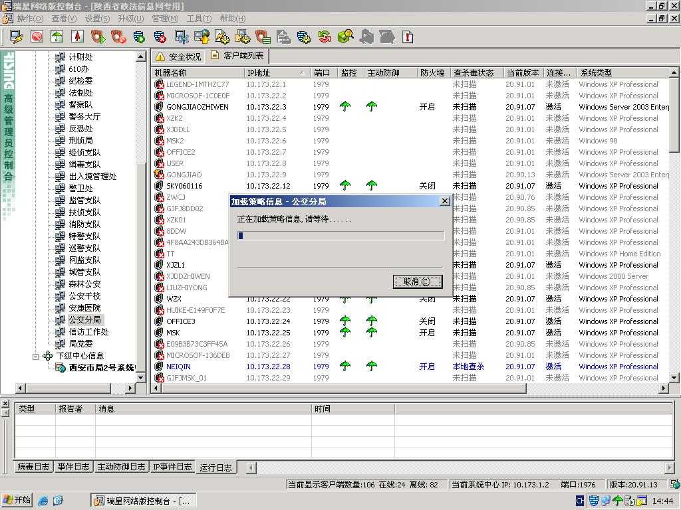Collapse the 下级中心信息 tree node

36,356
